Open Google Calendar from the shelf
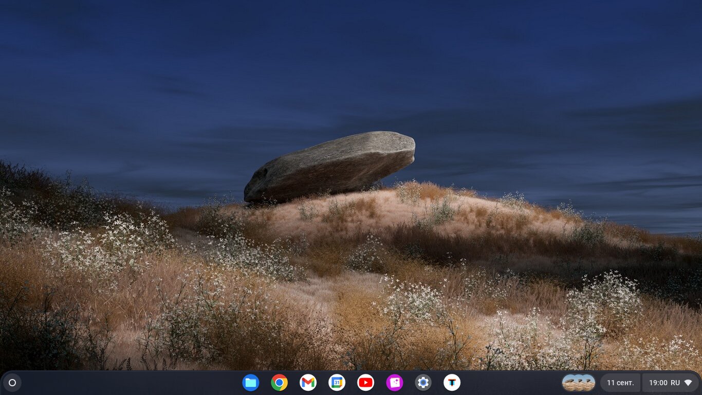 (x=337, y=383)
